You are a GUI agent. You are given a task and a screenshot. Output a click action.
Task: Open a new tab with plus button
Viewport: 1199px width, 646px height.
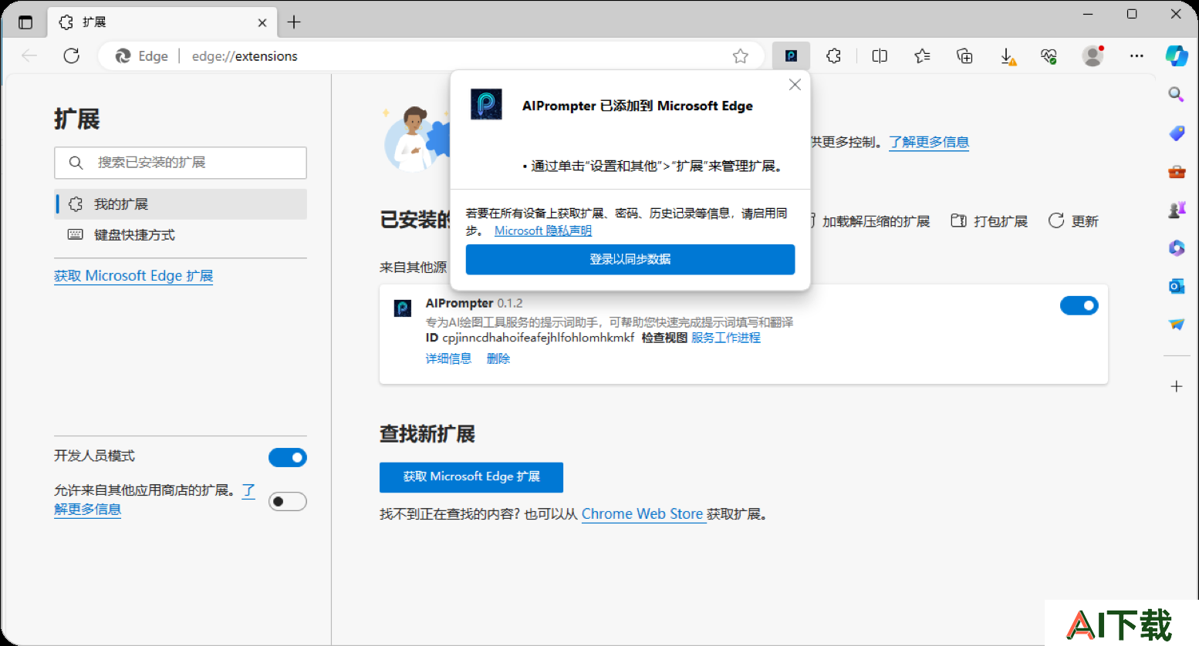(294, 22)
